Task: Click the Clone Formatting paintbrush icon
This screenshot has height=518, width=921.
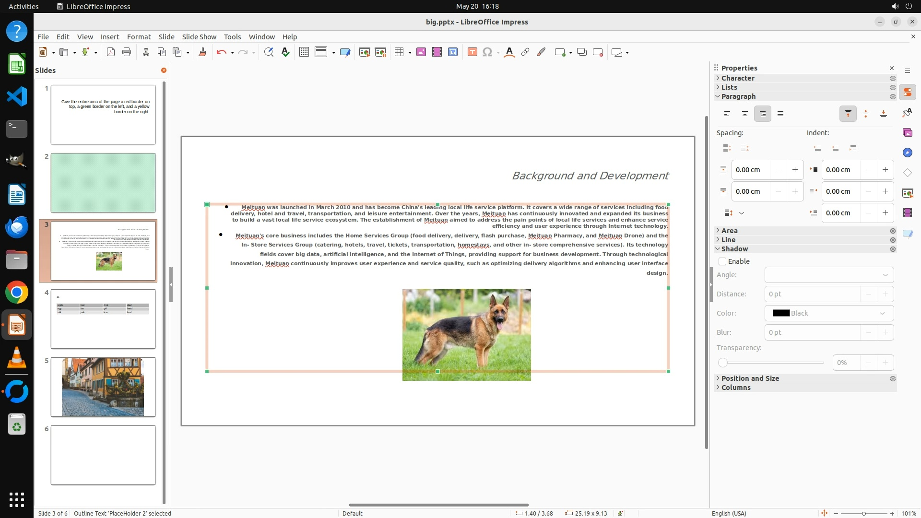Action: [x=202, y=52]
